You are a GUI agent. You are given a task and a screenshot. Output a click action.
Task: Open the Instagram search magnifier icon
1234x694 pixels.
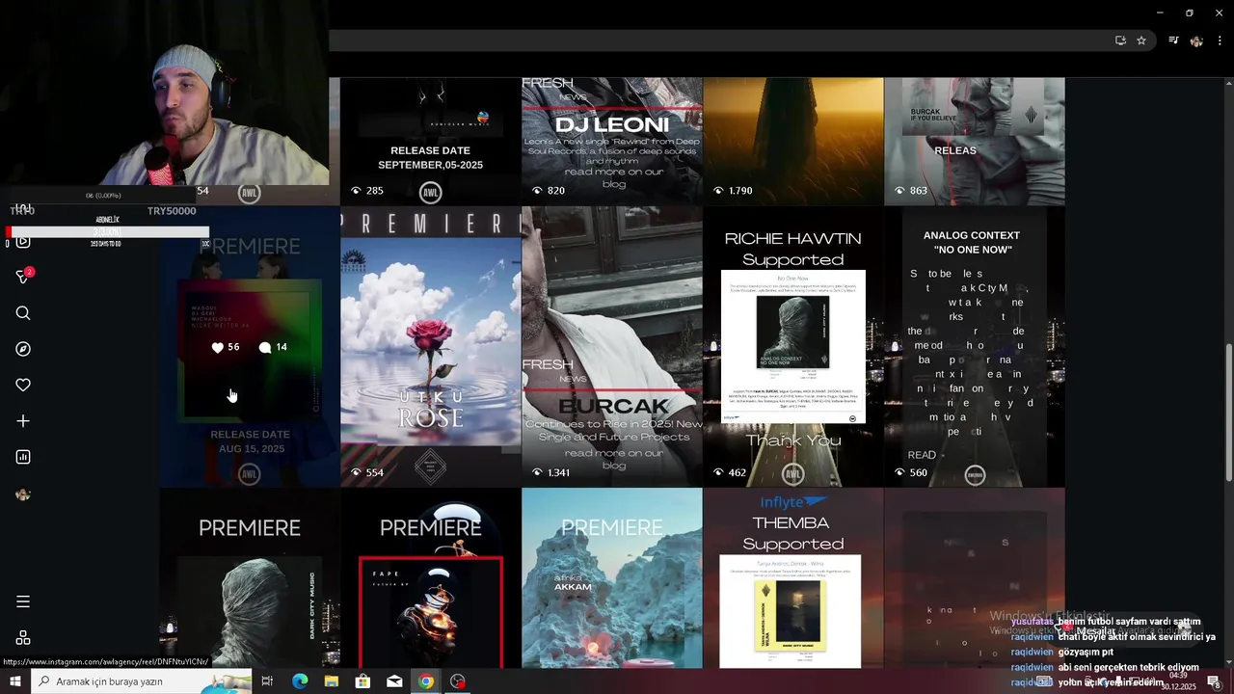(x=23, y=313)
